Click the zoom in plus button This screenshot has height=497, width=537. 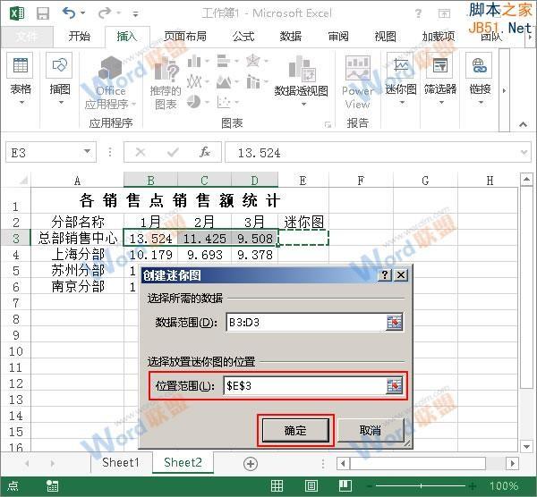(x=473, y=485)
